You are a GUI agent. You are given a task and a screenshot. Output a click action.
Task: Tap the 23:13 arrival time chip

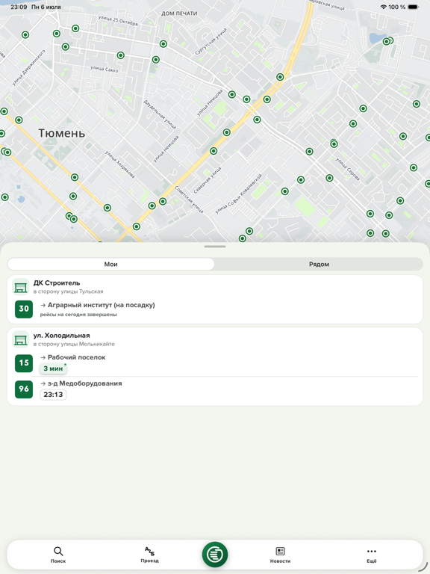point(54,395)
